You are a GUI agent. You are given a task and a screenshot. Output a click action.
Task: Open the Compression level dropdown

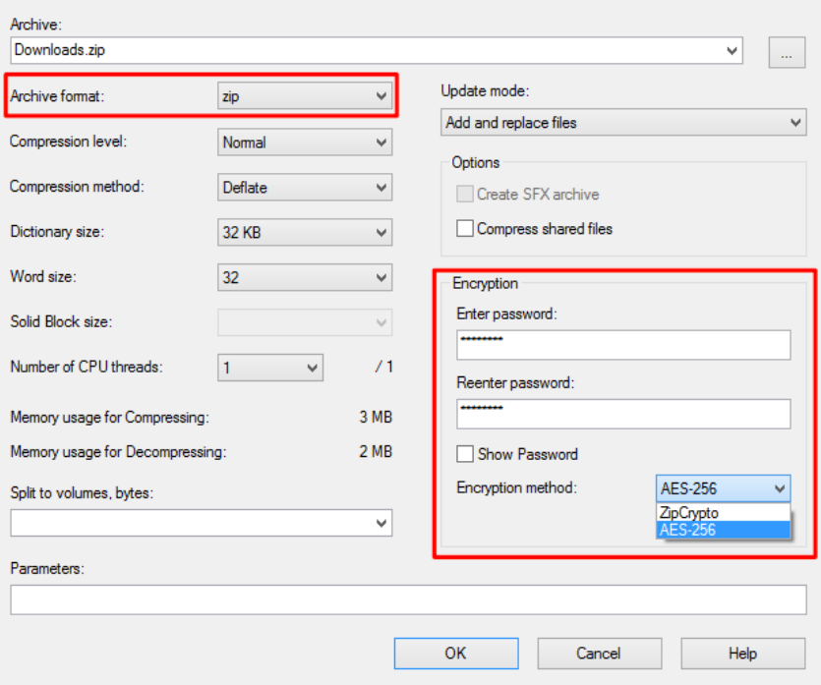(x=304, y=143)
